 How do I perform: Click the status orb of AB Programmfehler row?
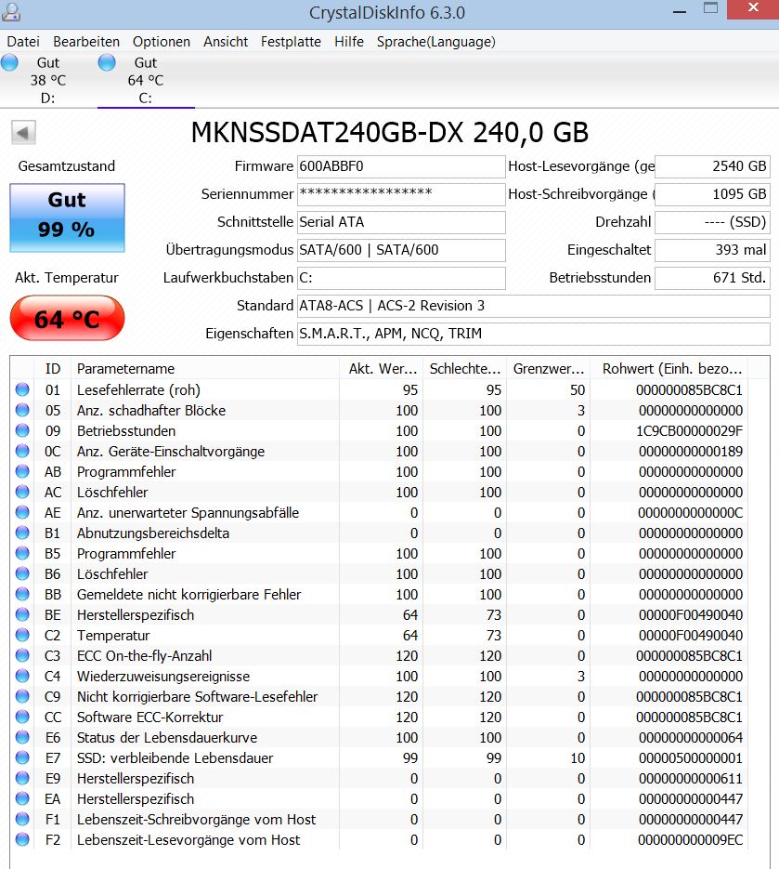[22, 471]
